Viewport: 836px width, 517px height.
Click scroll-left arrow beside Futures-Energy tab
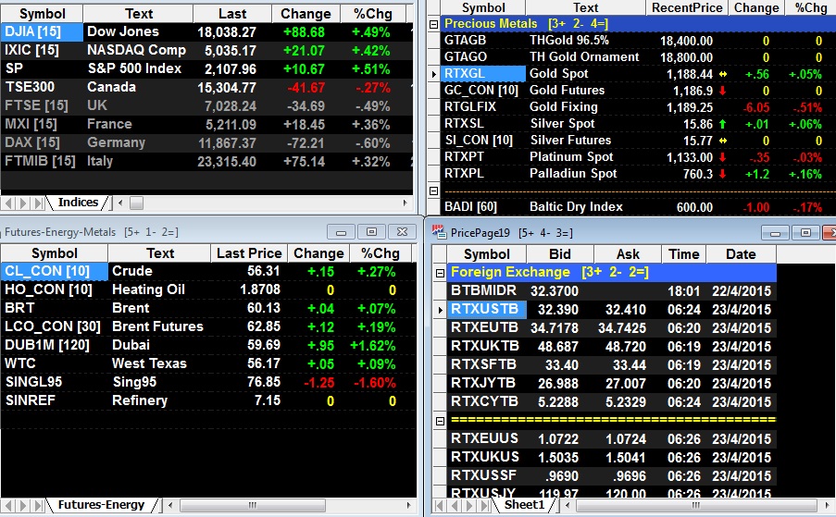click(x=170, y=505)
